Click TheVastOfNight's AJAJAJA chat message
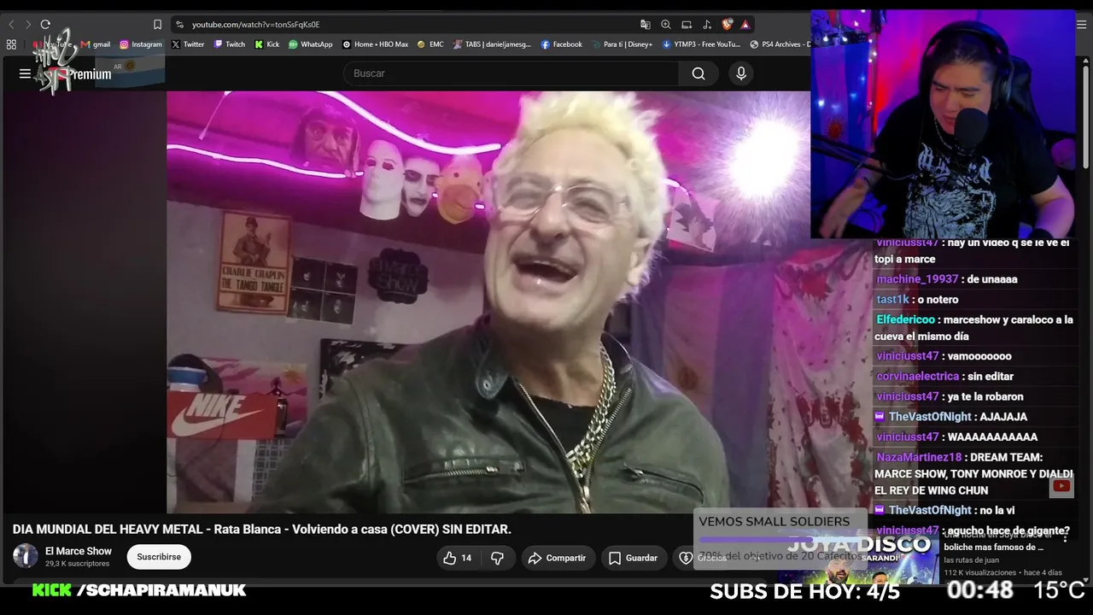1093x615 pixels. pyautogui.click(x=1003, y=417)
